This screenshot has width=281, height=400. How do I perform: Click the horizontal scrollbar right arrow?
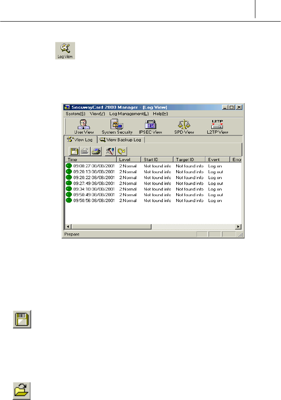point(238,226)
